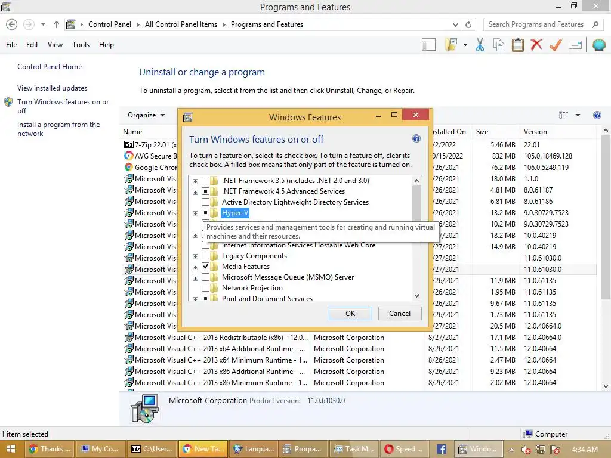611x458 pixels.
Task: Click OK in Windows Features dialog
Action: click(x=350, y=314)
